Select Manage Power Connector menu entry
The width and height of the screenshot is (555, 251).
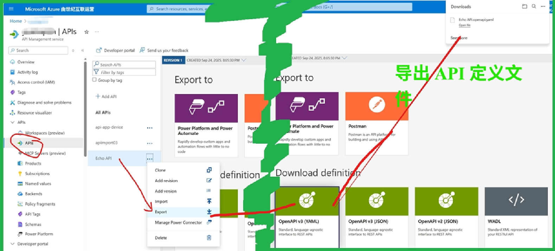click(x=183, y=223)
